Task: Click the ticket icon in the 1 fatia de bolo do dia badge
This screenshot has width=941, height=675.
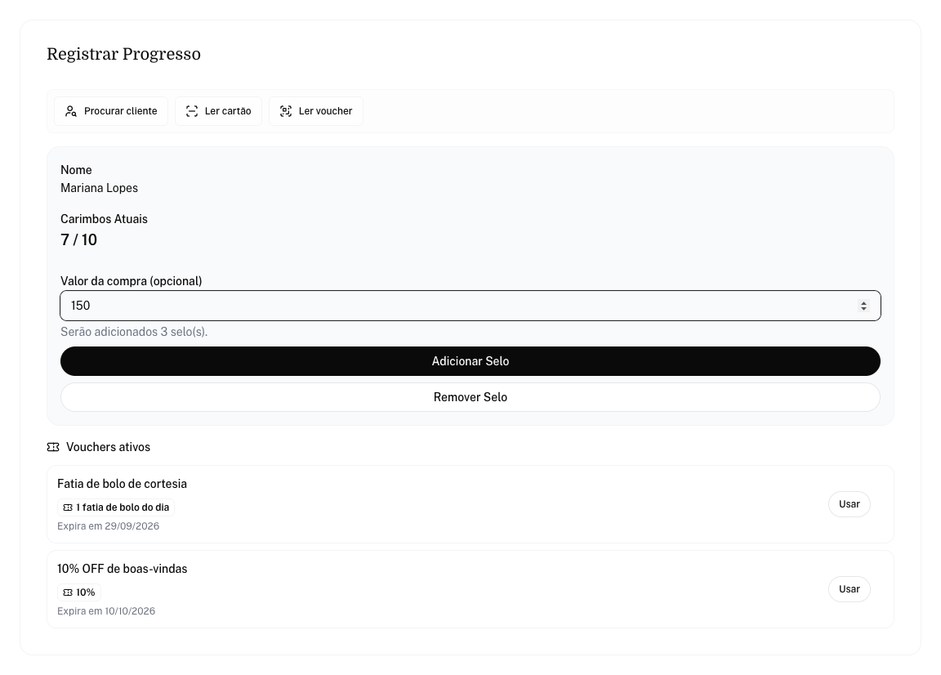Action: click(x=68, y=507)
